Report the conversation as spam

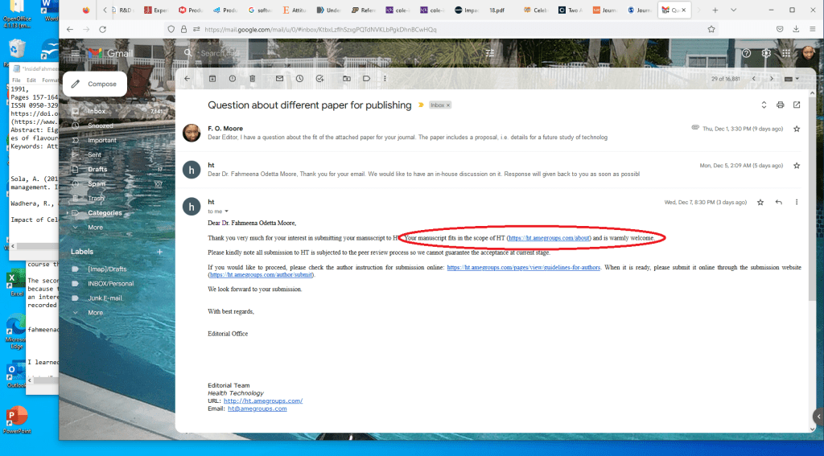pos(233,79)
